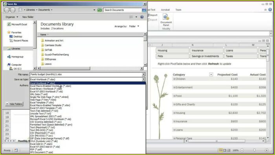
Task: Choose CSV (Comma delimited) (*.csv) file type
Action: 88,122
